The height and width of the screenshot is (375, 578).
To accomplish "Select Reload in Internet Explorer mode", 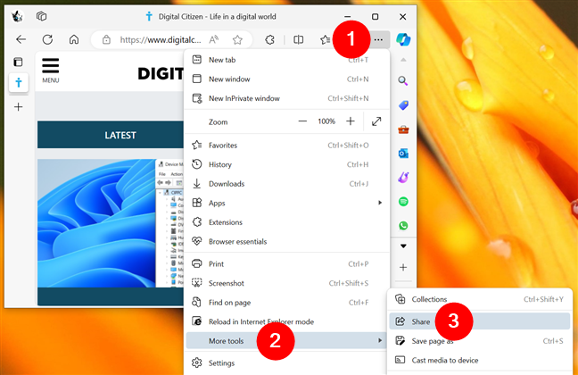I will [286, 321].
